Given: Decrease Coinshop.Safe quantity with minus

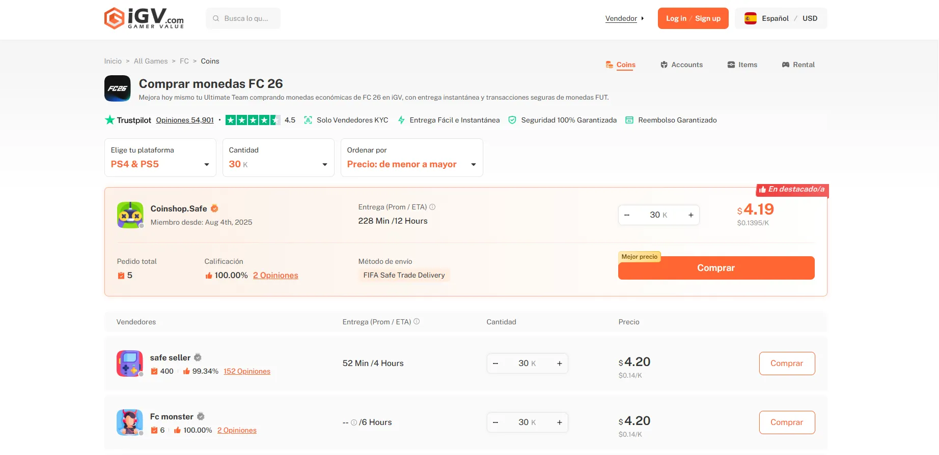Looking at the screenshot, I should (x=627, y=215).
